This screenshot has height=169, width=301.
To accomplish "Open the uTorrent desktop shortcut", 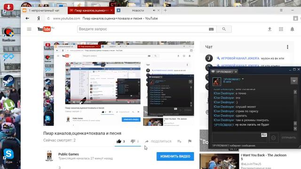I will click(8, 107).
